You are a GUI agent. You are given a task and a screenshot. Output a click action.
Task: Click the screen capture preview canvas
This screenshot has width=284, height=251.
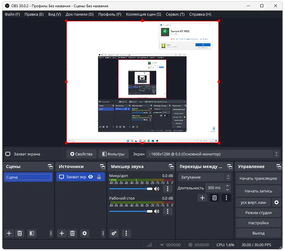click(x=143, y=82)
